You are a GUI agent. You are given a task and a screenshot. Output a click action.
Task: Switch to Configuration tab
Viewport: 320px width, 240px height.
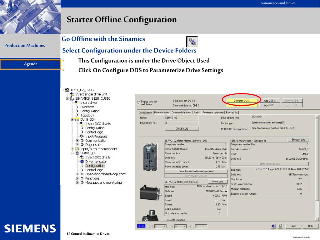(145, 112)
